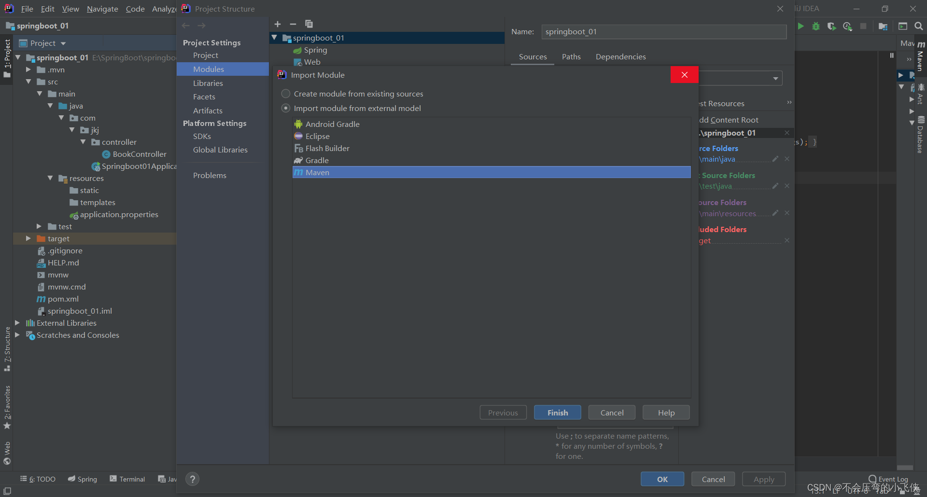The image size is (927, 497).
Task: Collapse the resources folder
Action: pyautogui.click(x=50, y=178)
